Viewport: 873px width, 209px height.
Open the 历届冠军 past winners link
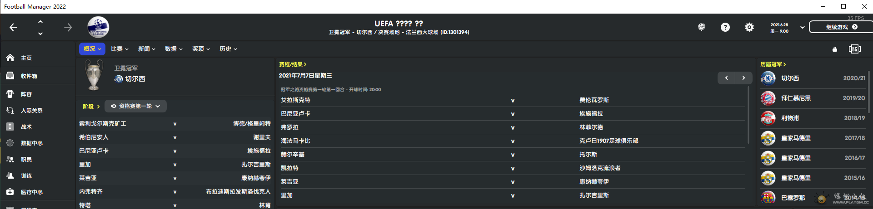click(x=773, y=64)
